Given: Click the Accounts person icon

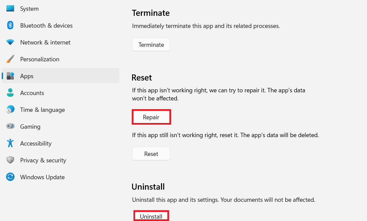Looking at the screenshot, I should (10, 93).
